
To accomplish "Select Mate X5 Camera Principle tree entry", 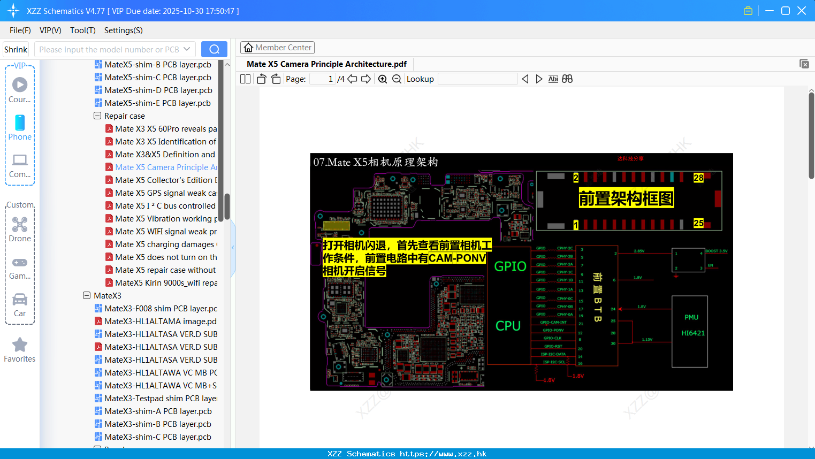I will 161,167.
